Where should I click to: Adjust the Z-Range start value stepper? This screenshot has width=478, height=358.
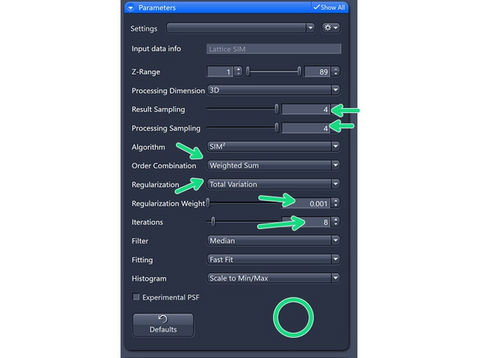tap(238, 72)
